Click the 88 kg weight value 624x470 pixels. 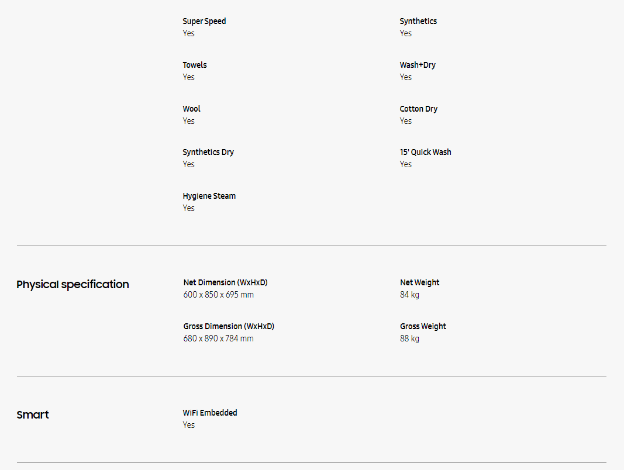[x=410, y=338]
